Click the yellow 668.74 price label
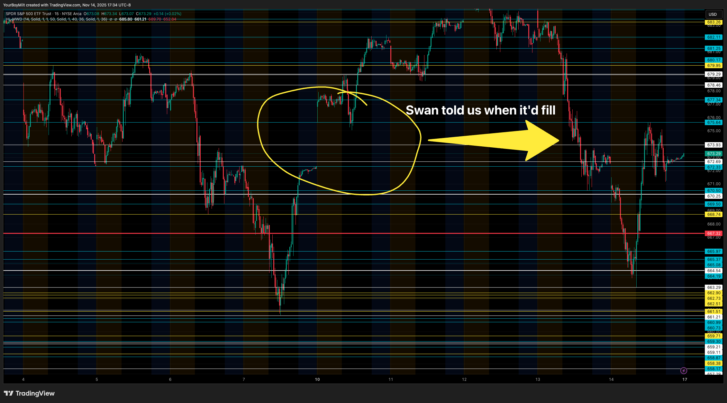The width and height of the screenshot is (727, 403). tap(713, 215)
